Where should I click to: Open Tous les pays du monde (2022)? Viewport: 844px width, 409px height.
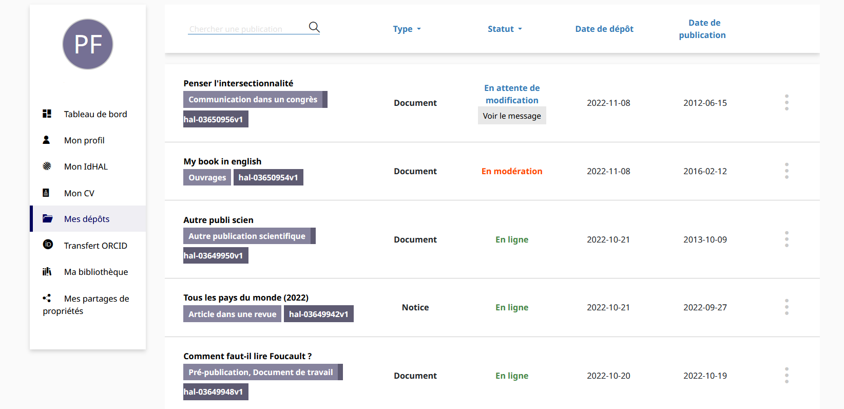(246, 298)
